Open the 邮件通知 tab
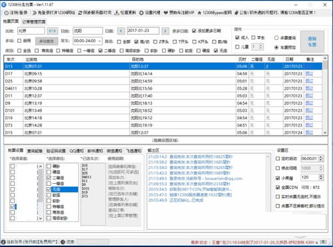This screenshot has height=247, width=333. tap(95, 151)
